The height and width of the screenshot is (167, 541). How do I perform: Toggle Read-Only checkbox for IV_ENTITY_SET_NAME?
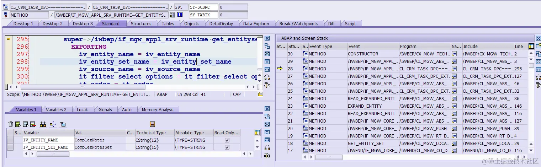(227, 147)
